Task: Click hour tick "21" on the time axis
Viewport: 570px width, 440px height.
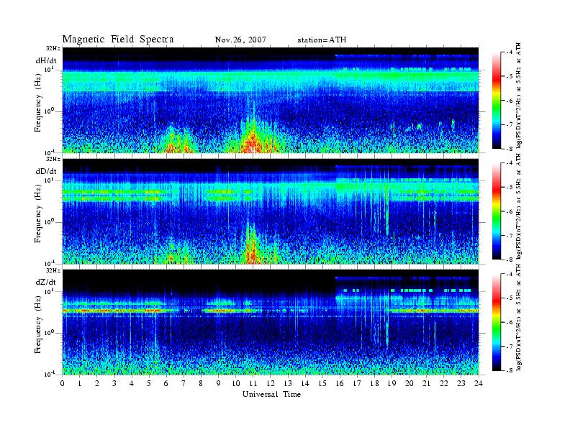Action: pos(426,384)
